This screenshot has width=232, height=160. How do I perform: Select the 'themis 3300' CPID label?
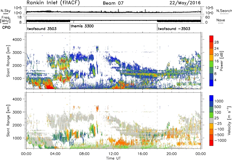coord(82,26)
